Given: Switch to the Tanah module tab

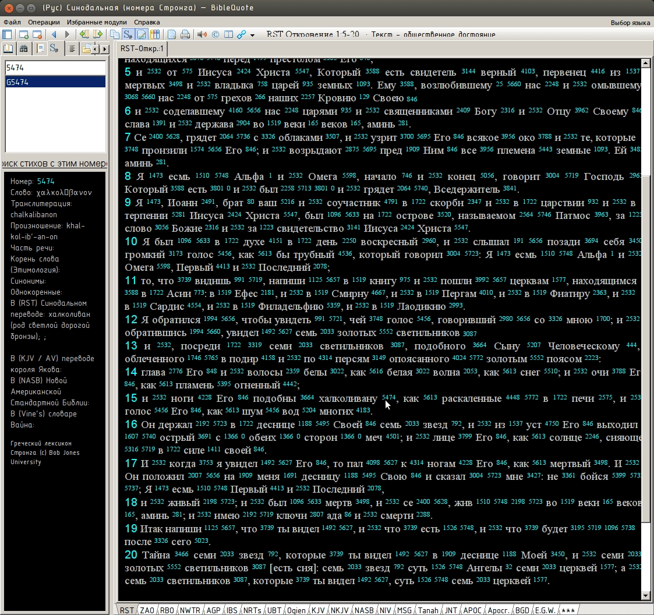Looking at the screenshot, I should (x=428, y=610).
